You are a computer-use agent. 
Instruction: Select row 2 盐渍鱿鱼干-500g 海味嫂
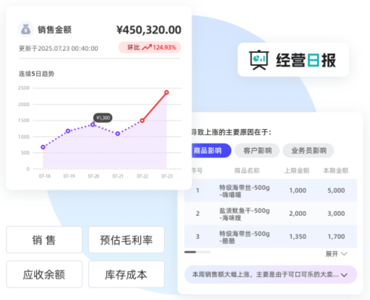click(270, 213)
